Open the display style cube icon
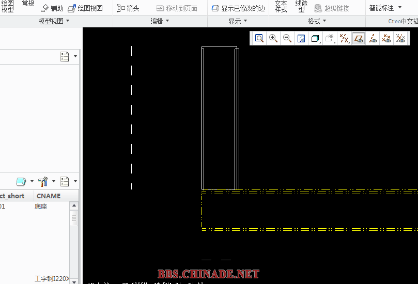 (x=315, y=38)
